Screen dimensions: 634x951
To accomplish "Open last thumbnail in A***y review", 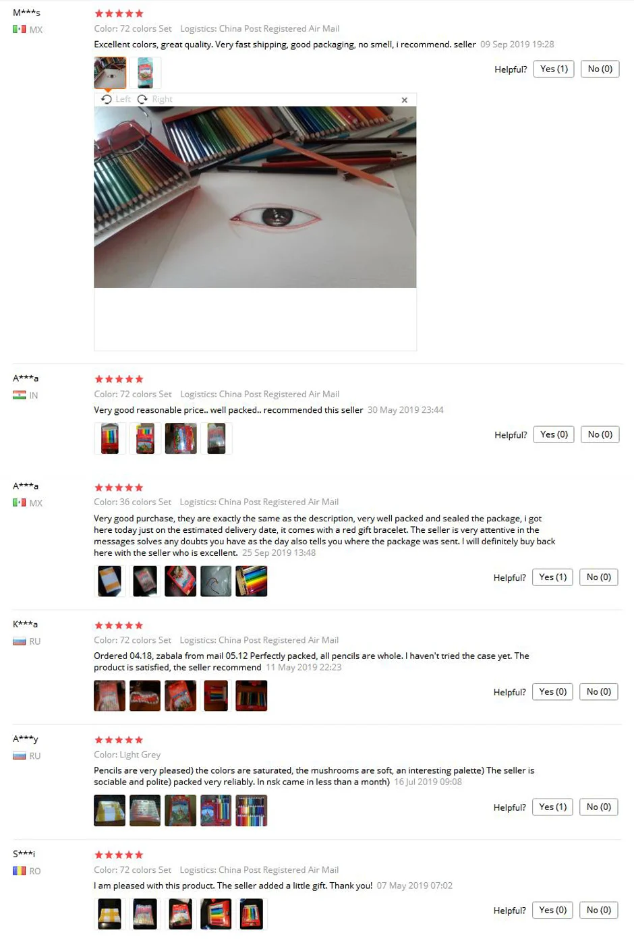I will [x=251, y=811].
